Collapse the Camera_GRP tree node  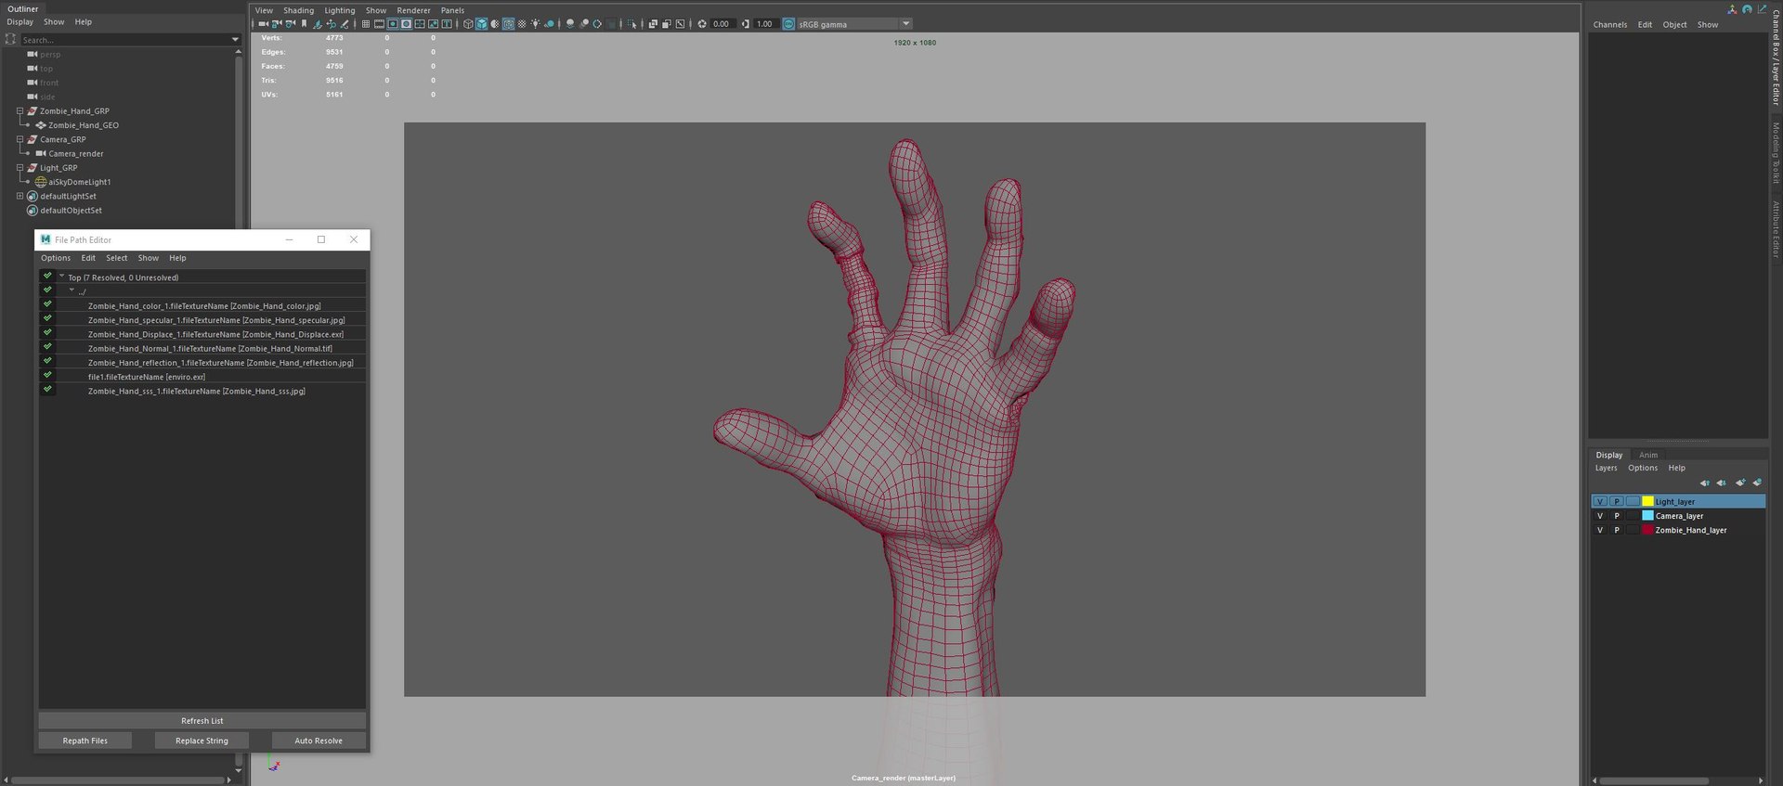[20, 139]
